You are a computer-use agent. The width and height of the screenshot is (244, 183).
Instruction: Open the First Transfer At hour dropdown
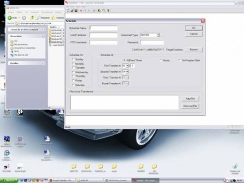coord(127,66)
